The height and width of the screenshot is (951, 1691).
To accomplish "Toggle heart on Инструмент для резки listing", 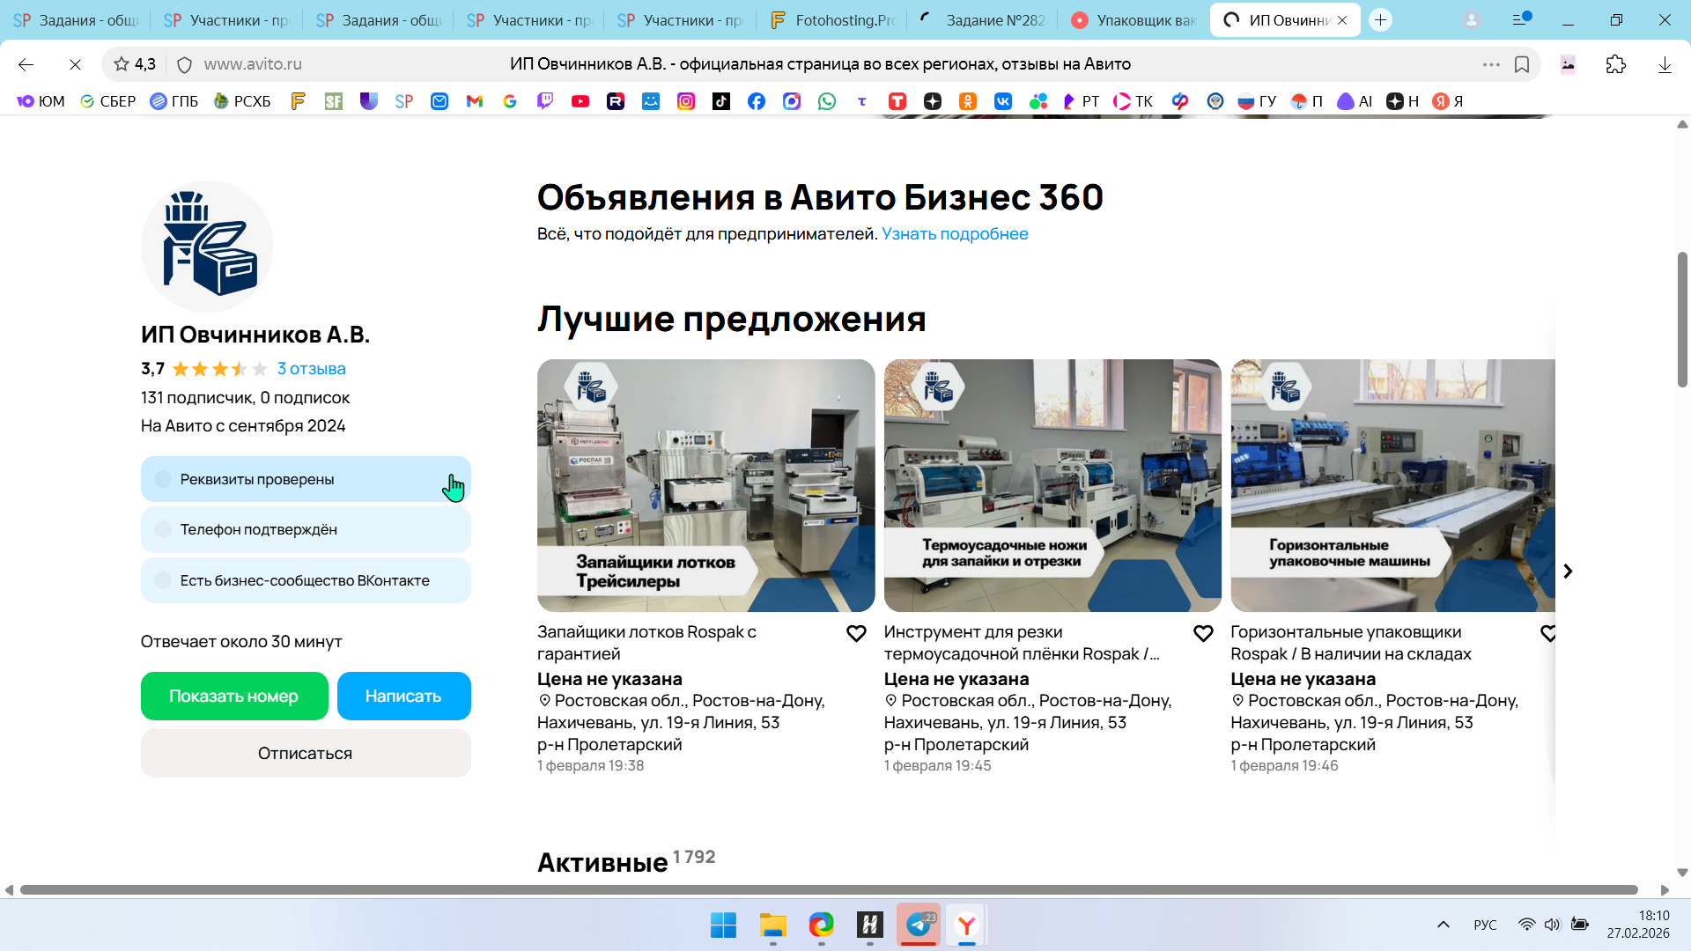I will [1203, 633].
